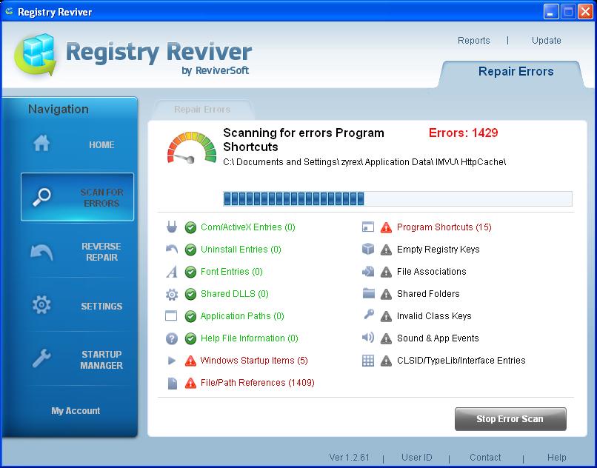This screenshot has height=468, width=597.
Task: Click the Help link at the bottom
Action: coord(558,458)
